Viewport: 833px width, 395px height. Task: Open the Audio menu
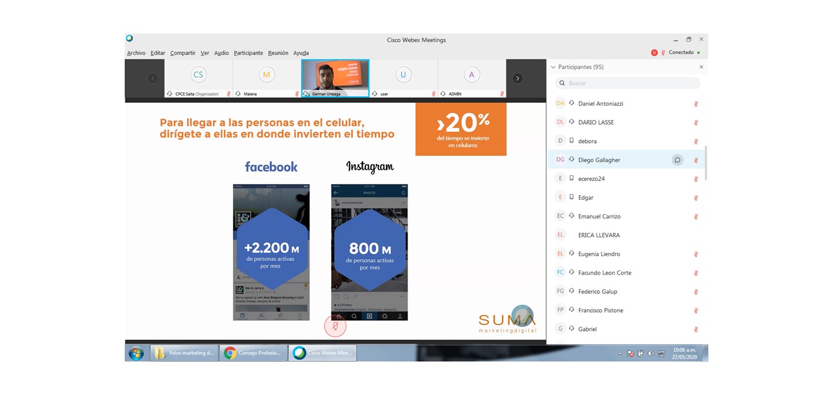(x=221, y=53)
